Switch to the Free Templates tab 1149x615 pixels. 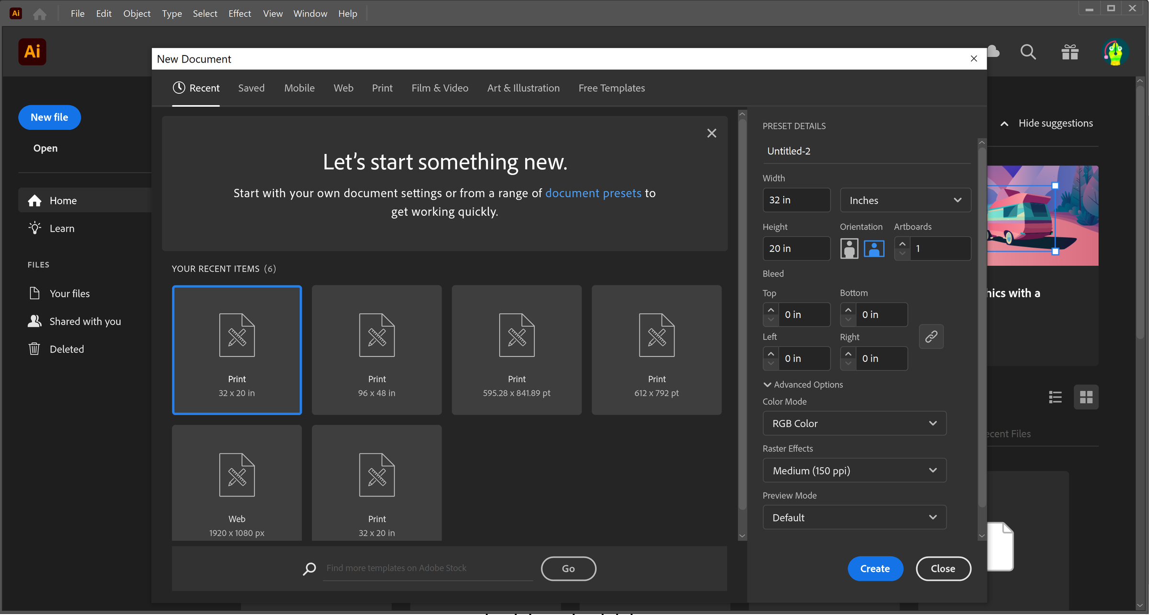coord(611,88)
